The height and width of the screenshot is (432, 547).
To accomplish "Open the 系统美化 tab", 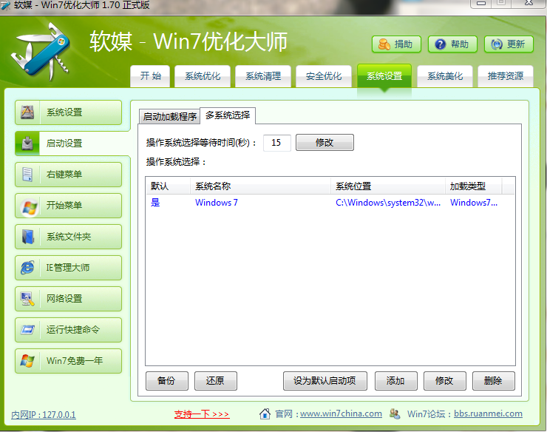I will pos(445,75).
